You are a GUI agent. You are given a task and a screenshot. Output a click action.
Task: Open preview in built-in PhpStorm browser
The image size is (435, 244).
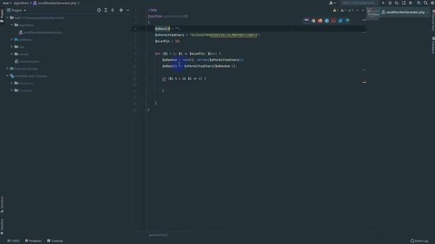coord(307,20)
